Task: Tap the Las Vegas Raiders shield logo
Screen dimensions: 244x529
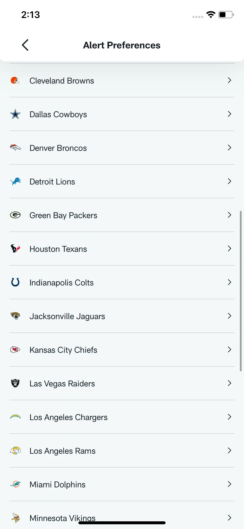Action: [x=15, y=383]
